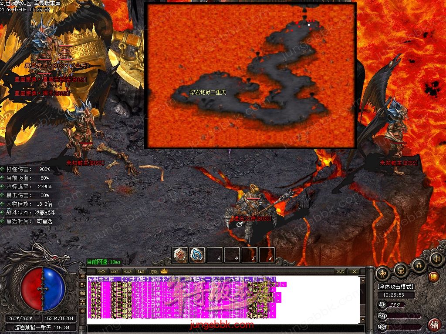Open the 铺 shop round button
Screen dimensions: 446x334
434,324
